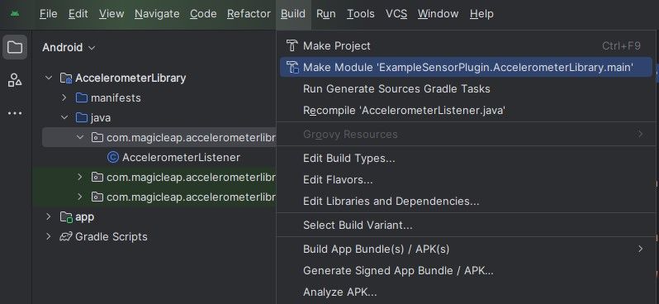Choose Make Project from Build menu
Image resolution: width=659 pixels, height=304 pixels.
click(466, 45)
